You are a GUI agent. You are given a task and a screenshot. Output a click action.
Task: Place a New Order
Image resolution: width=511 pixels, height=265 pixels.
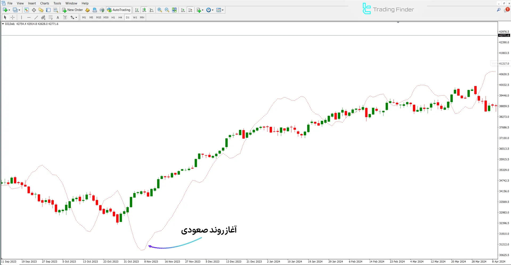[x=72, y=10]
